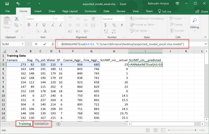Click the Cut scissors icon
Screen dimensions: 209x134
16,19
